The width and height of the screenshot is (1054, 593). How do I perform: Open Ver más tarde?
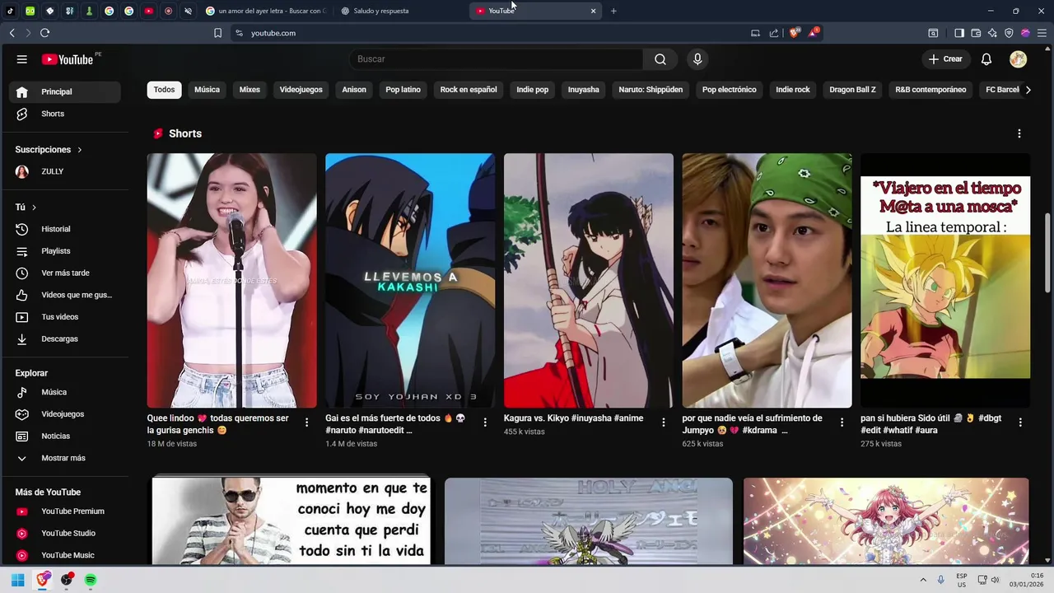click(x=64, y=273)
